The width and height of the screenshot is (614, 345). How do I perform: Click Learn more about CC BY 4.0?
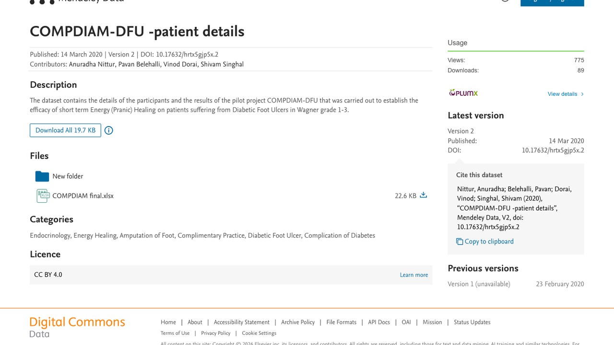[x=414, y=275]
